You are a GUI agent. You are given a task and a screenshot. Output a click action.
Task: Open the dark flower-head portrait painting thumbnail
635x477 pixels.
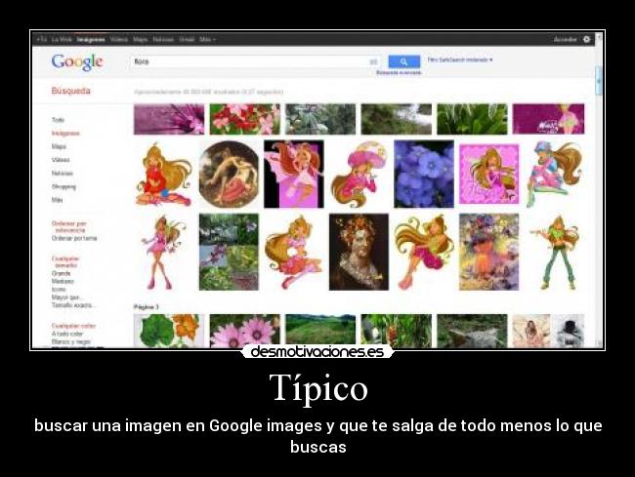pos(359,252)
